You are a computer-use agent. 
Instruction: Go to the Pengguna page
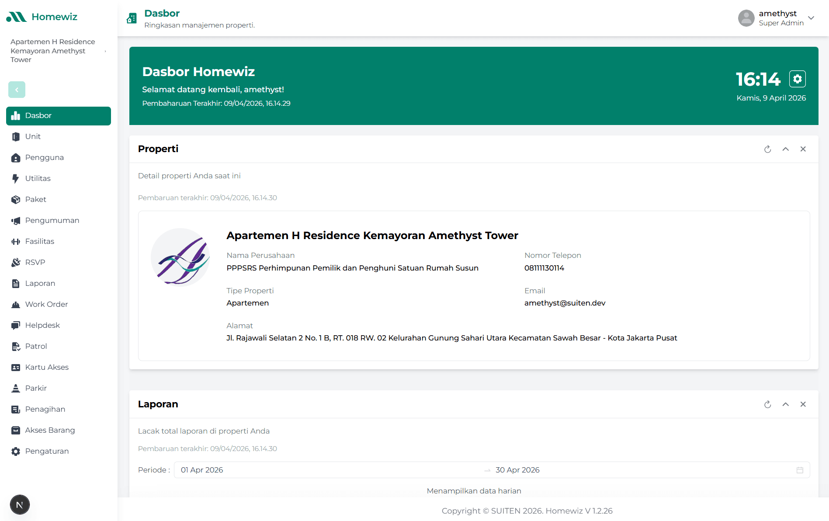click(45, 157)
